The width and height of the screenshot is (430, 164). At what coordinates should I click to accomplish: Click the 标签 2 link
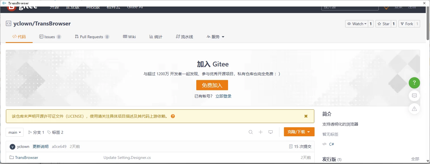coord(55,132)
